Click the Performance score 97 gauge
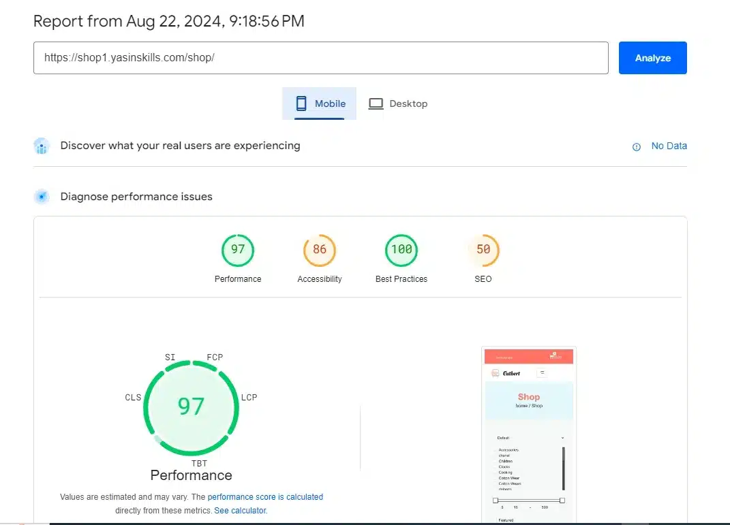Screen dimensions: 730x525 click(x=238, y=251)
